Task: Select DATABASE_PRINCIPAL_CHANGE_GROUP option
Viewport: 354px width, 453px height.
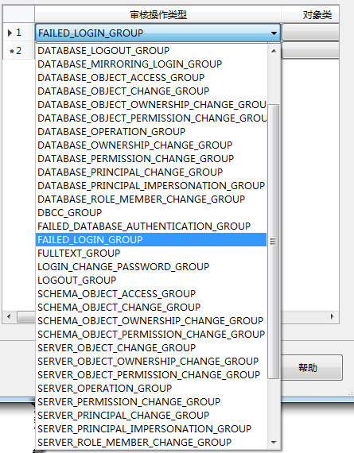Action: (x=151, y=172)
